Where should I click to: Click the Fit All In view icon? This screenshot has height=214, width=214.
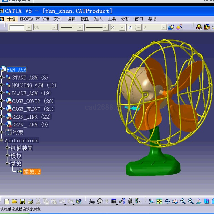pos(159,201)
